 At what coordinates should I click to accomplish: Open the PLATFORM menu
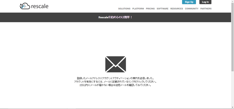point(138,9)
